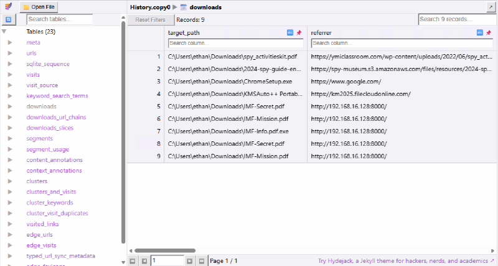Screen dimensions: 498x266
Task: Open the visits table
Action: click(x=33, y=74)
